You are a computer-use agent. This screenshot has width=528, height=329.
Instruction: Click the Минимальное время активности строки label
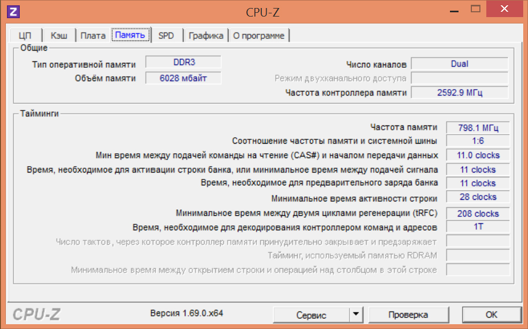354,199
